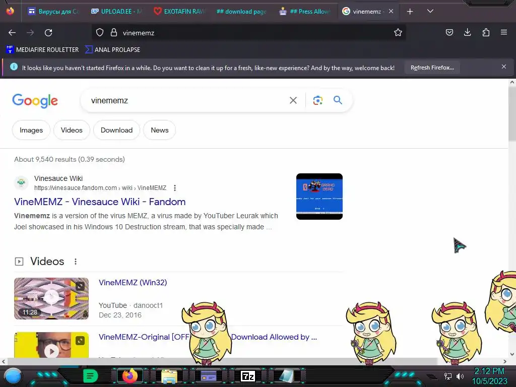Close the vinememz tab

(x=391, y=11)
